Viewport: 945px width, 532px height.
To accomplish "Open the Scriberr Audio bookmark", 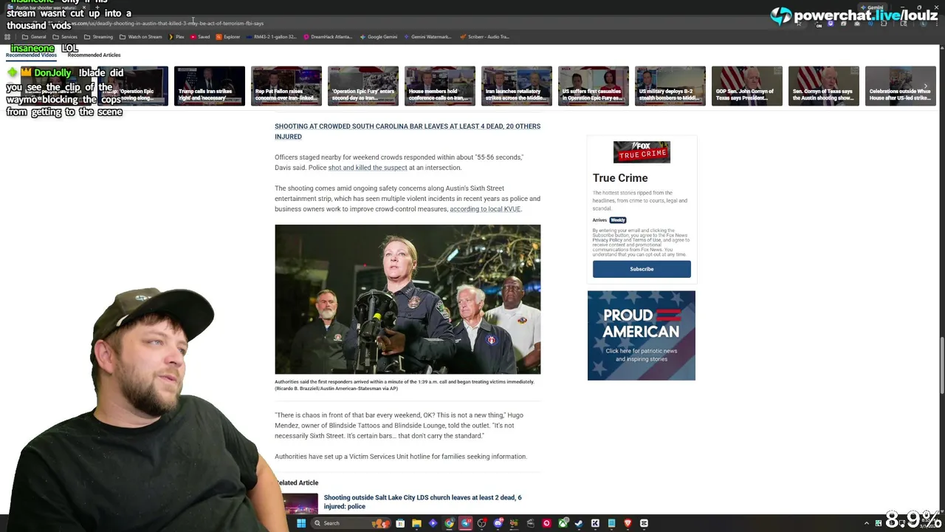I will (484, 37).
